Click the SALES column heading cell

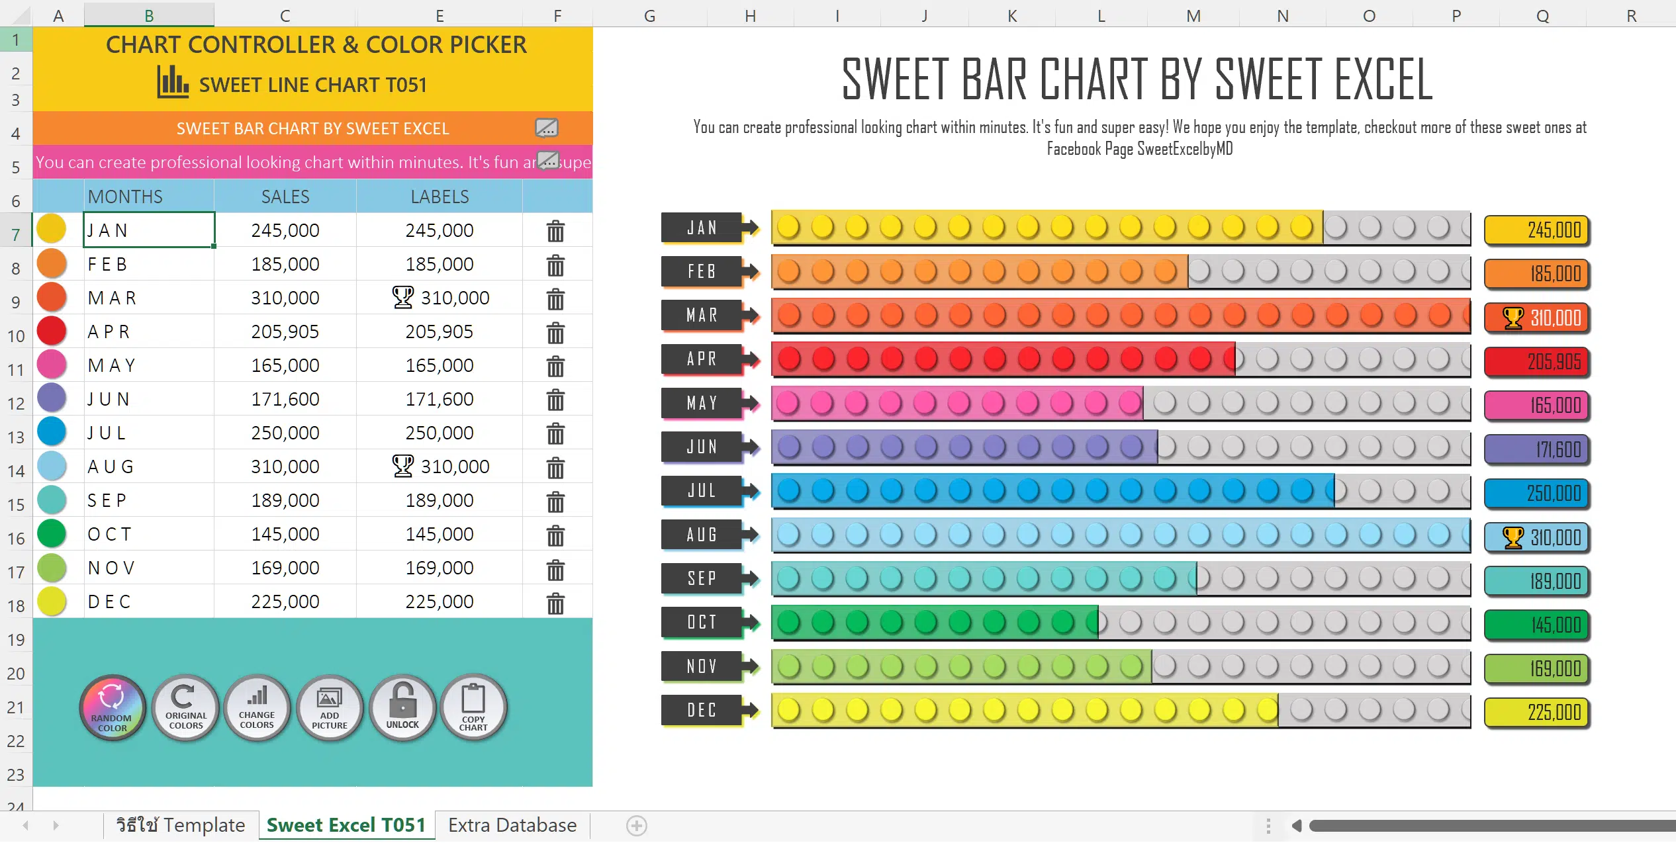pos(285,197)
